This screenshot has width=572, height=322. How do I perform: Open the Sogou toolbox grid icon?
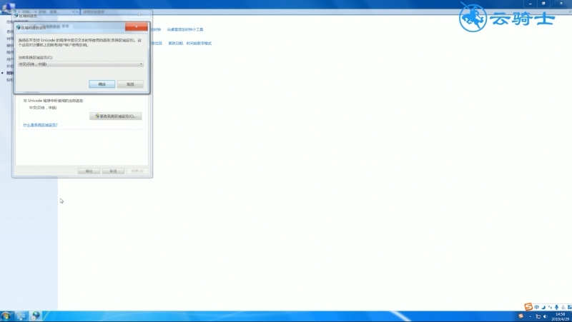point(569,307)
